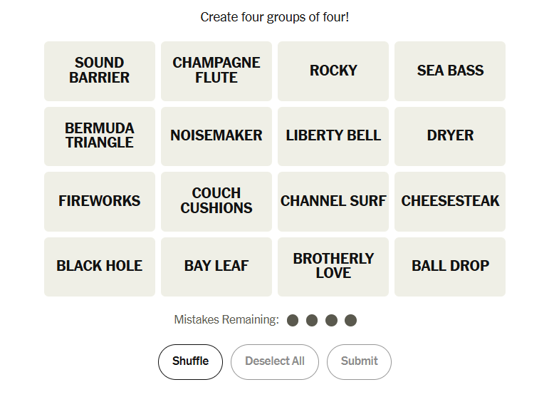Choose the SEA BASS tile
Screen dimensions: 549x397
pyautogui.click(x=450, y=71)
